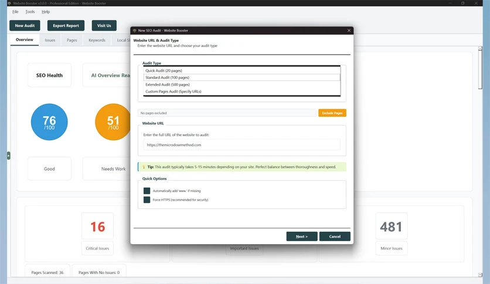This screenshot has height=284, width=490.
Task: Switch to the Issues tab
Action: pyautogui.click(x=50, y=40)
